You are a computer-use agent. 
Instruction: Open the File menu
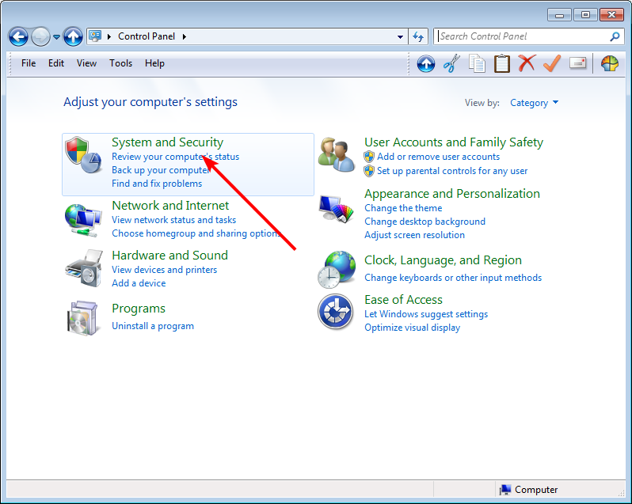click(29, 63)
